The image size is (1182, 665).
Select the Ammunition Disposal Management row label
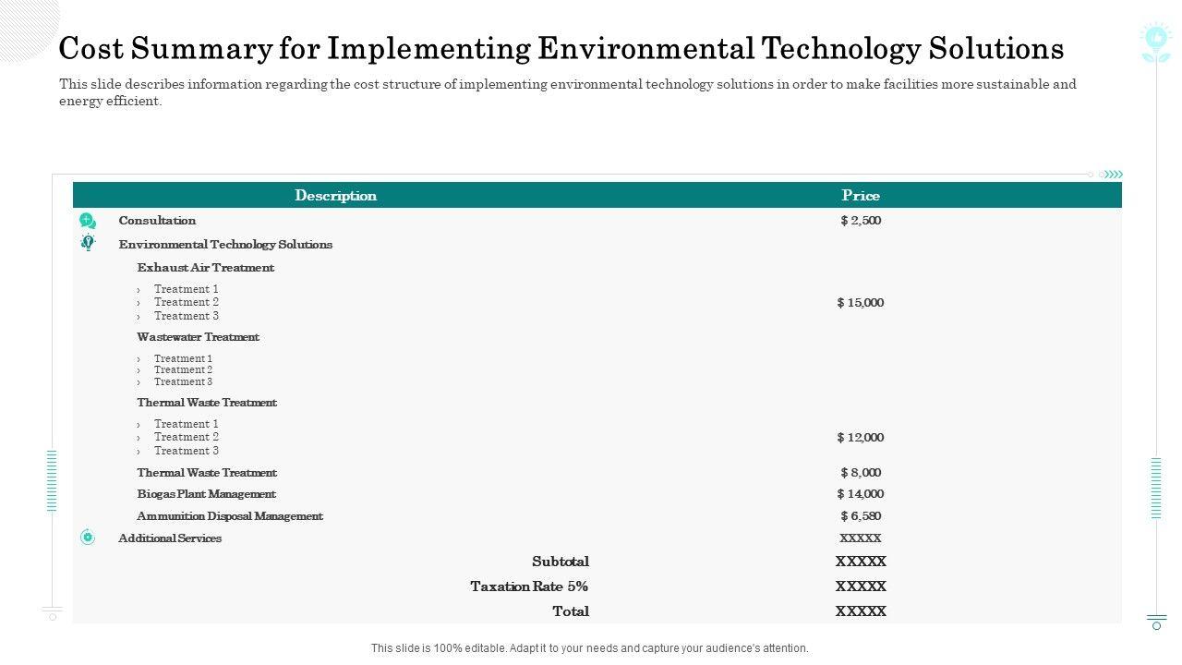coord(230,516)
